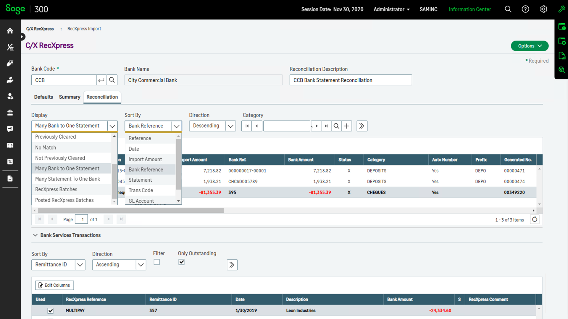
Task: Collapse the Bank Services Transactions section
Action: tap(35, 235)
